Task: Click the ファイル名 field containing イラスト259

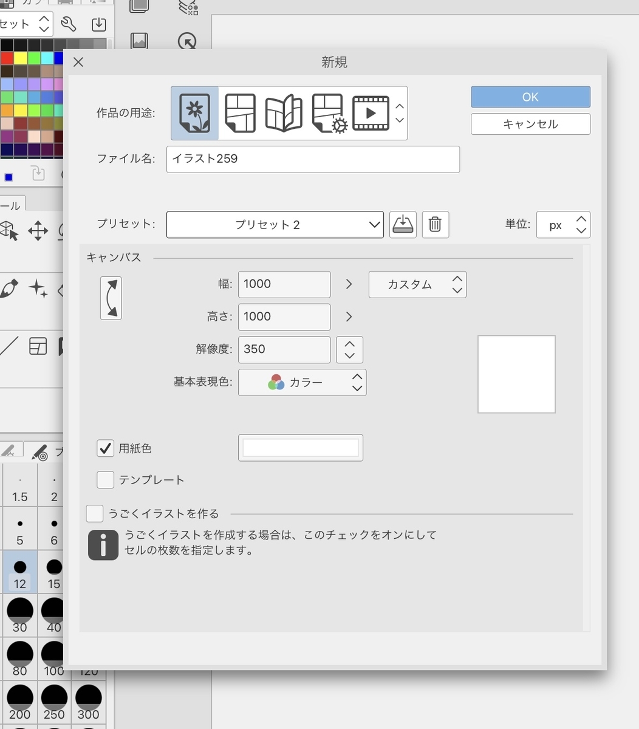Action: pyautogui.click(x=313, y=159)
